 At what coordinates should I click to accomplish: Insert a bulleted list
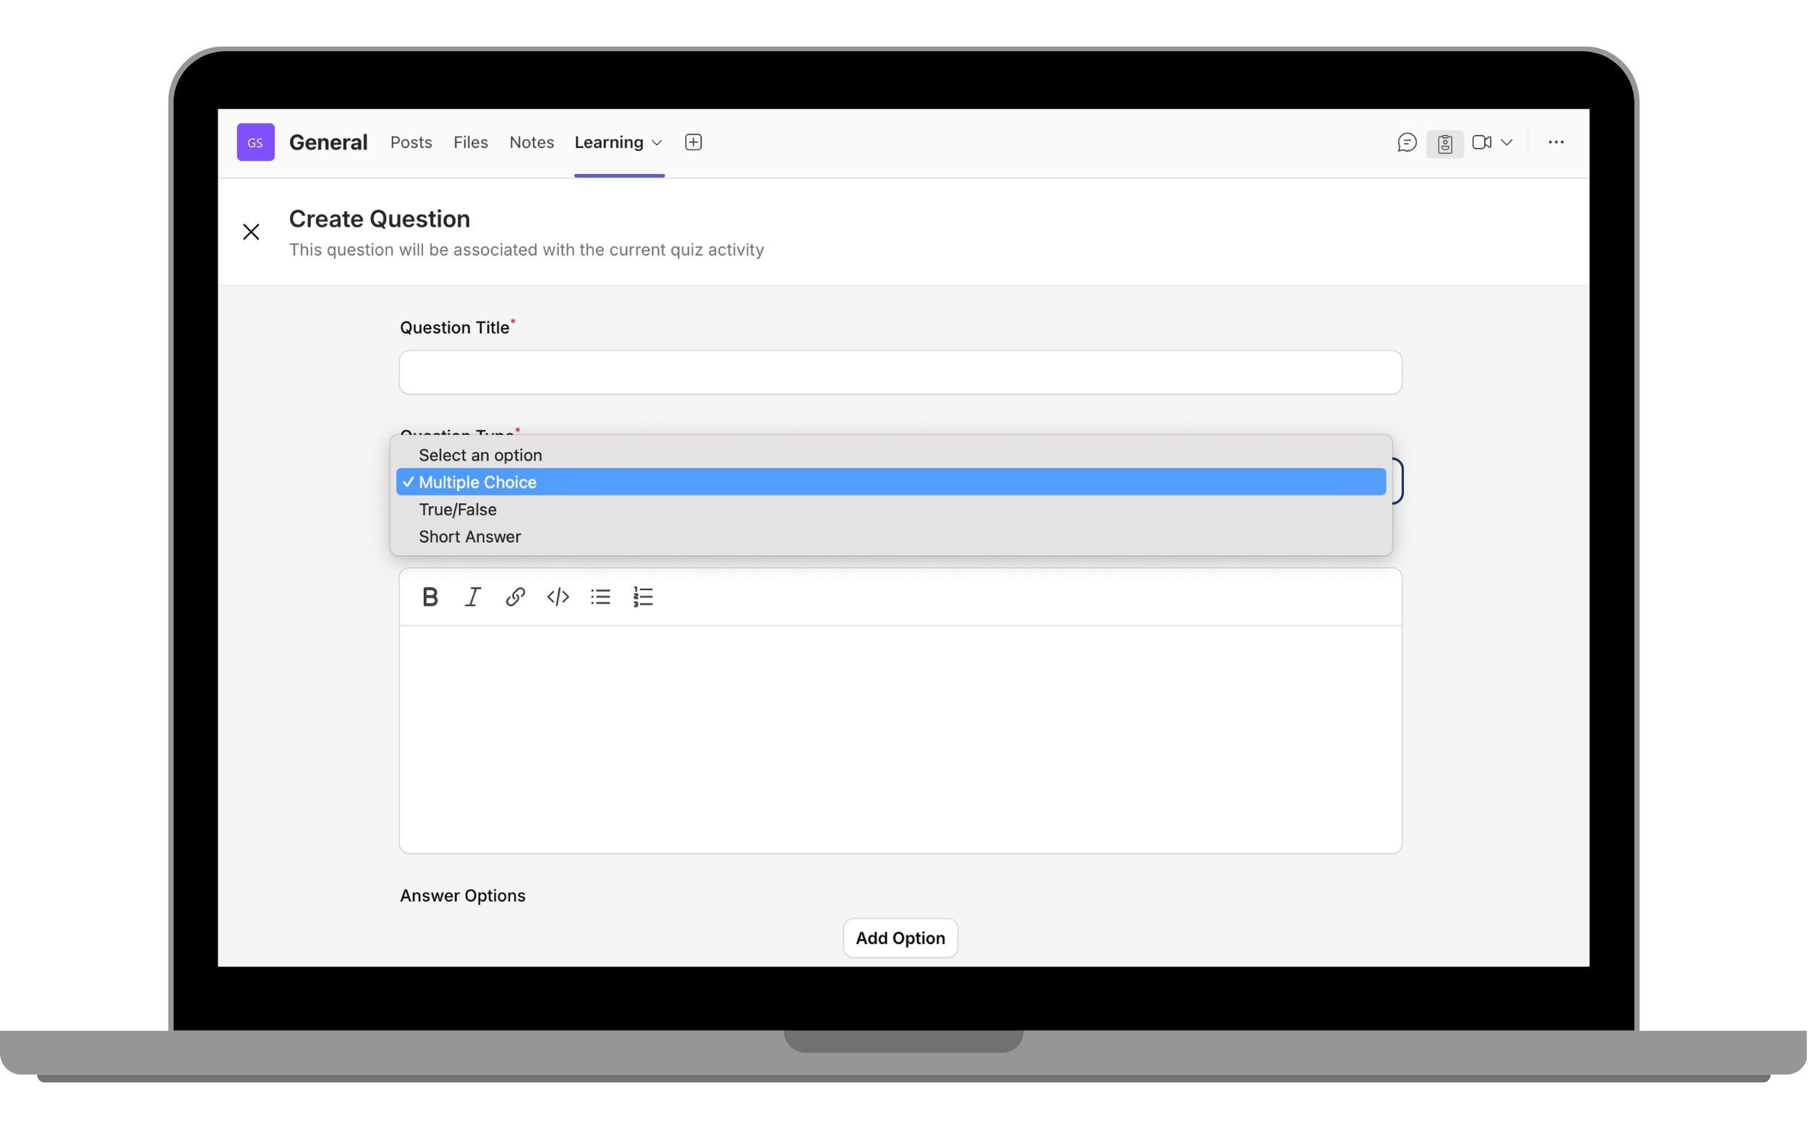[600, 596]
